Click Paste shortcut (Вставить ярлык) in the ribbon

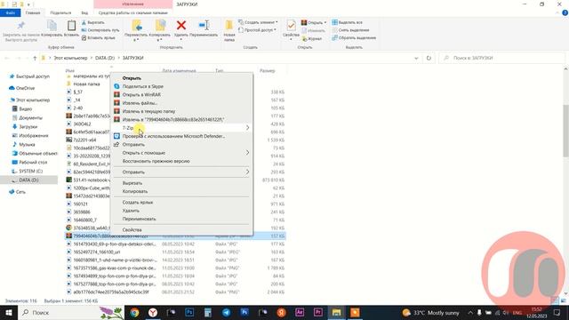click(99, 37)
